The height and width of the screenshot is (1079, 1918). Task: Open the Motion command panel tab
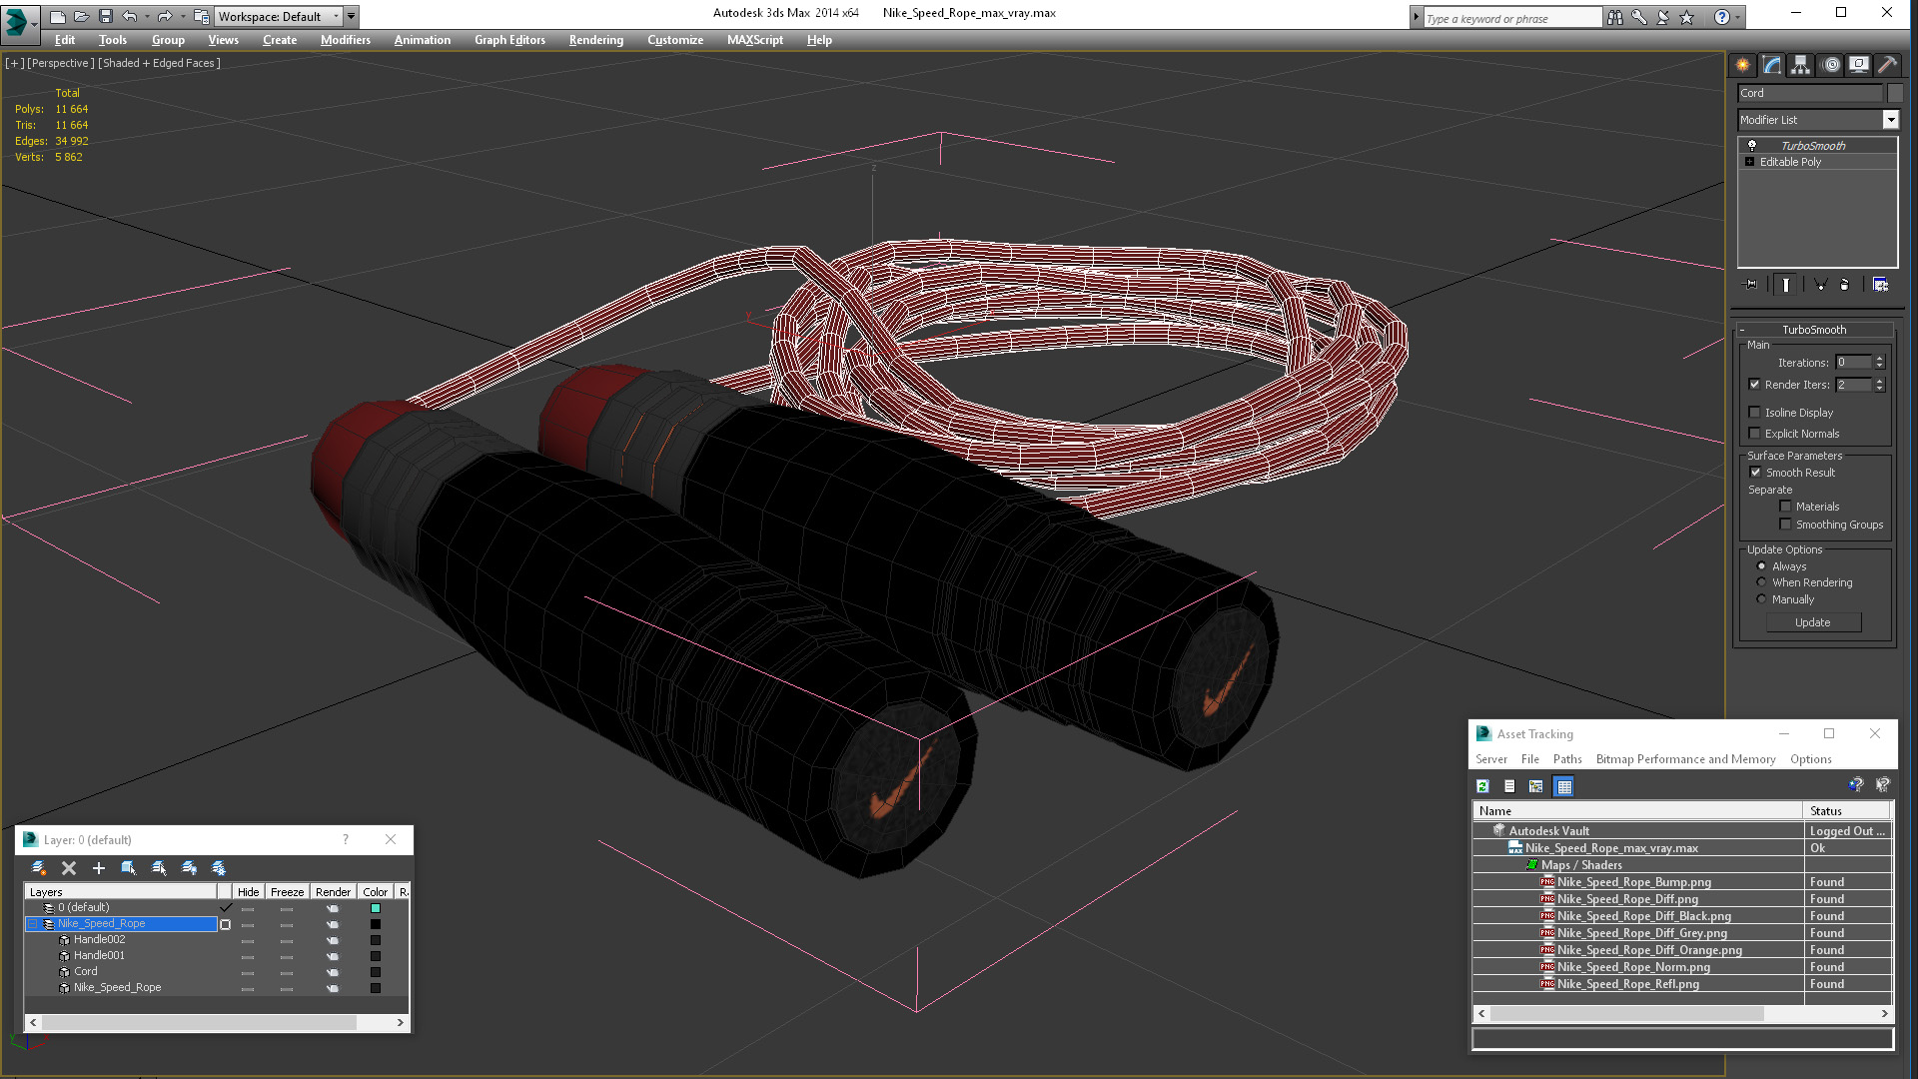[1830, 65]
